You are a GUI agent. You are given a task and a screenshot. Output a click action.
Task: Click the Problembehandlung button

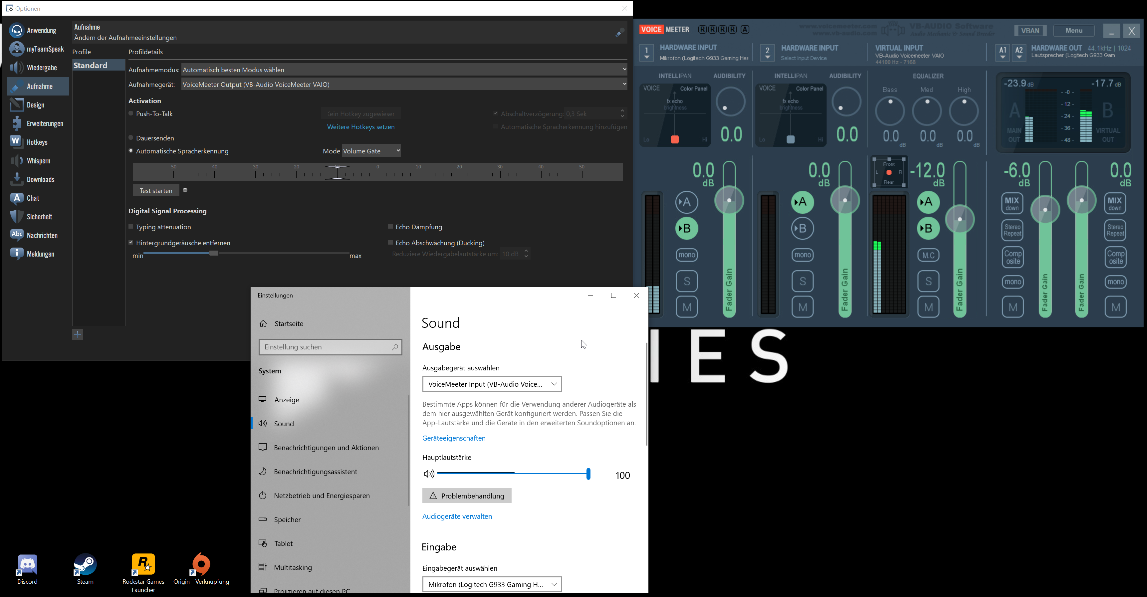point(467,496)
